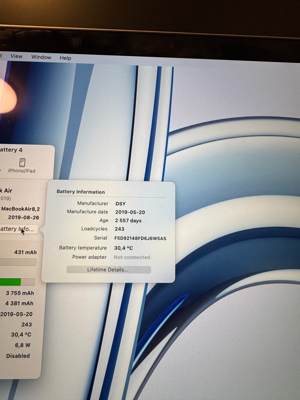This screenshot has height=400, width=300.
Task: Select cycle count 243 in main window
Action: pos(27,325)
